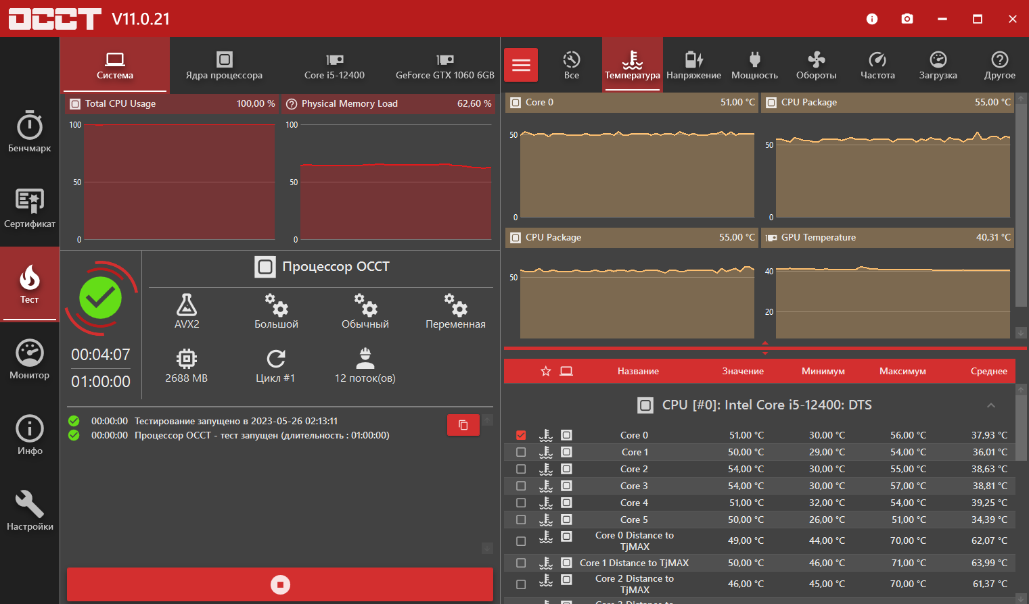
Task: Stop the running test
Action: point(280,584)
